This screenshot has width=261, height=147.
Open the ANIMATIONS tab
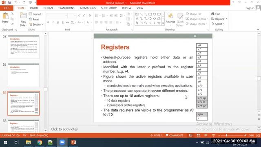88,8
